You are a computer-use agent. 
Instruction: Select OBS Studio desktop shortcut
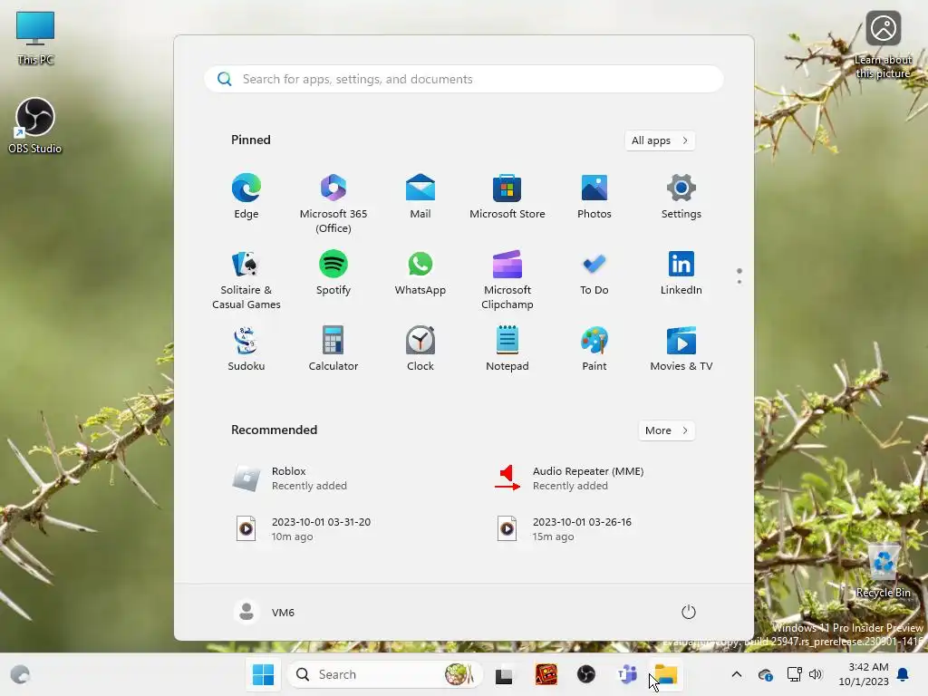coord(35,126)
